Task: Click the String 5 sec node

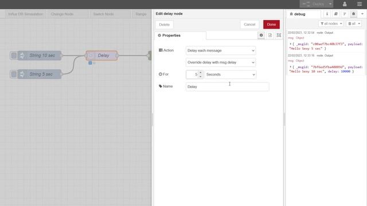Action: [x=40, y=74]
